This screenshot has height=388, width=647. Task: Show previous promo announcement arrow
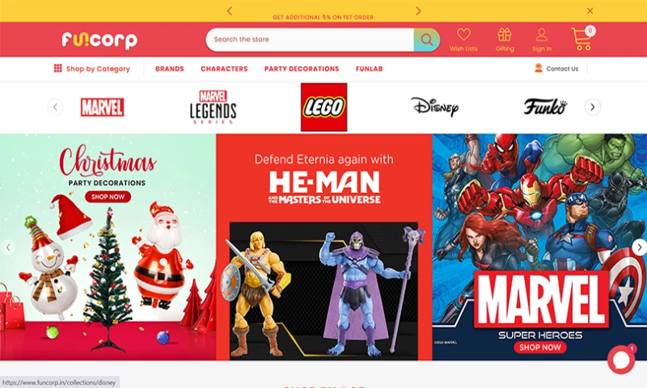[x=230, y=11]
